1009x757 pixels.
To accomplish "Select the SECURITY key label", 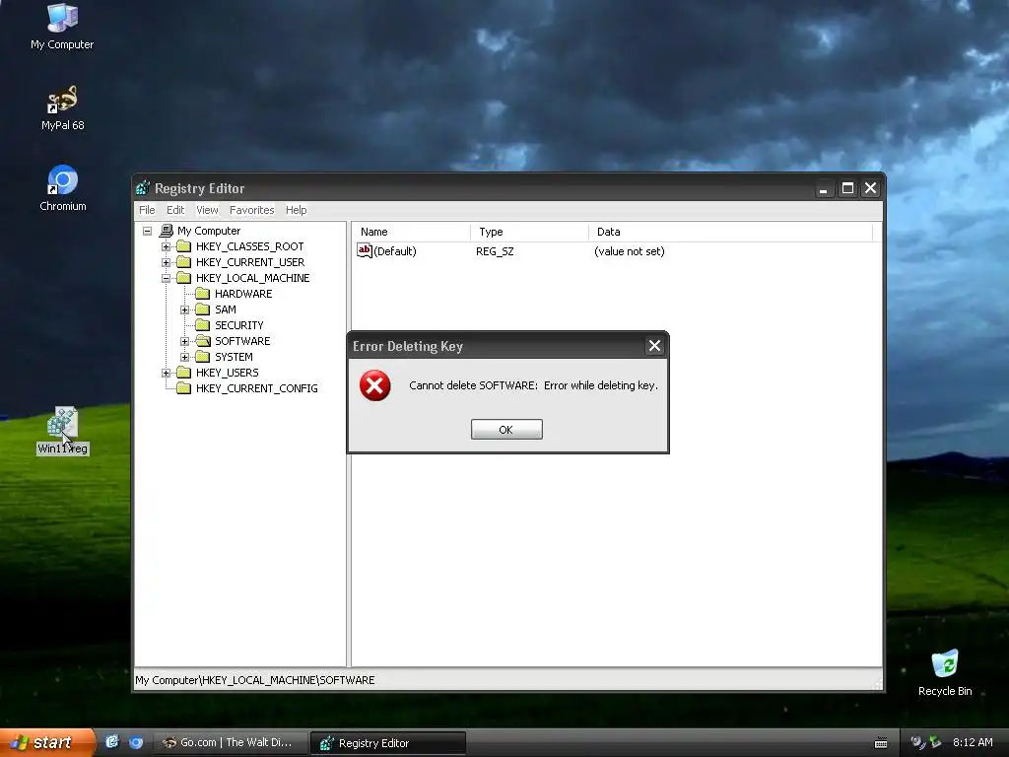I will (x=238, y=325).
